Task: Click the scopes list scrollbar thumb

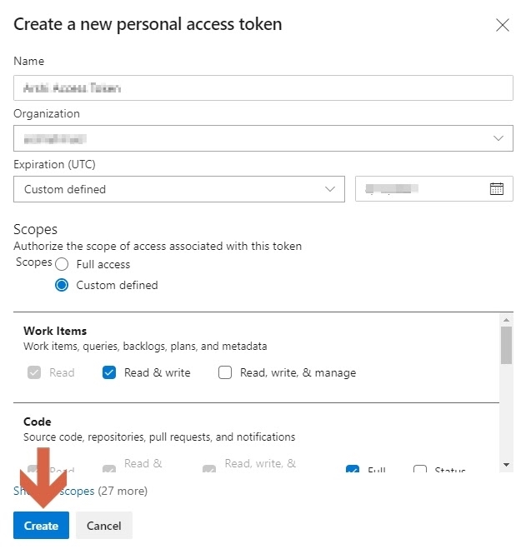Action: 506,345
